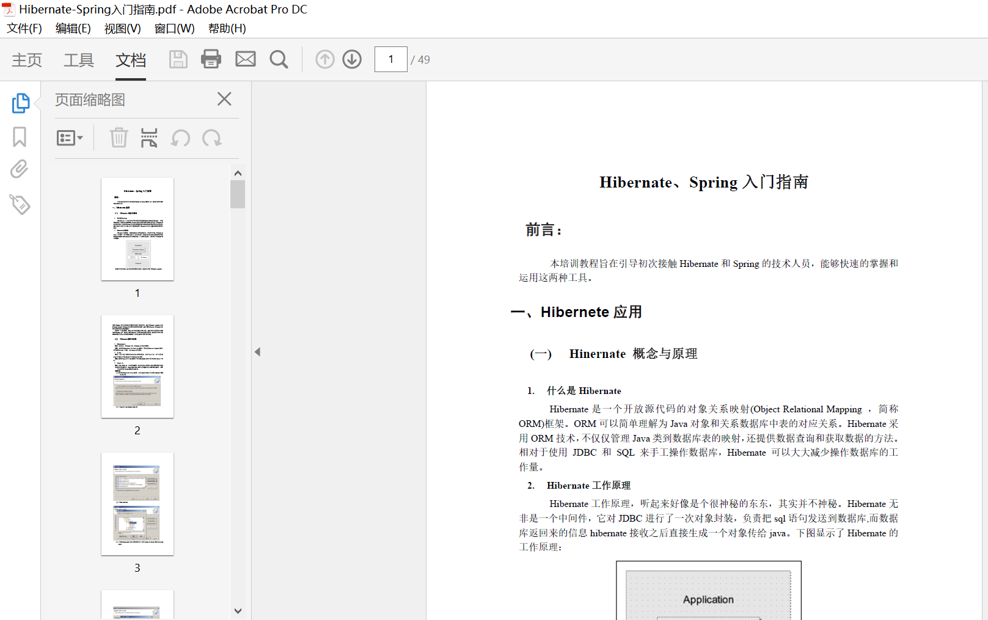
Task: Select page 1 thumbnail
Action: [x=137, y=229]
